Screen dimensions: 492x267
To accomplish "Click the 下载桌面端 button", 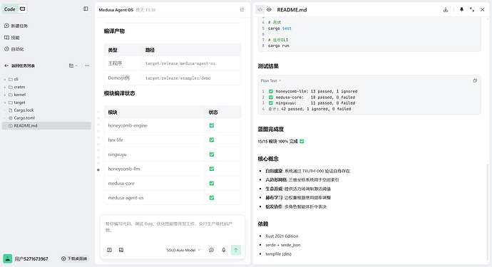I will point(74,259).
